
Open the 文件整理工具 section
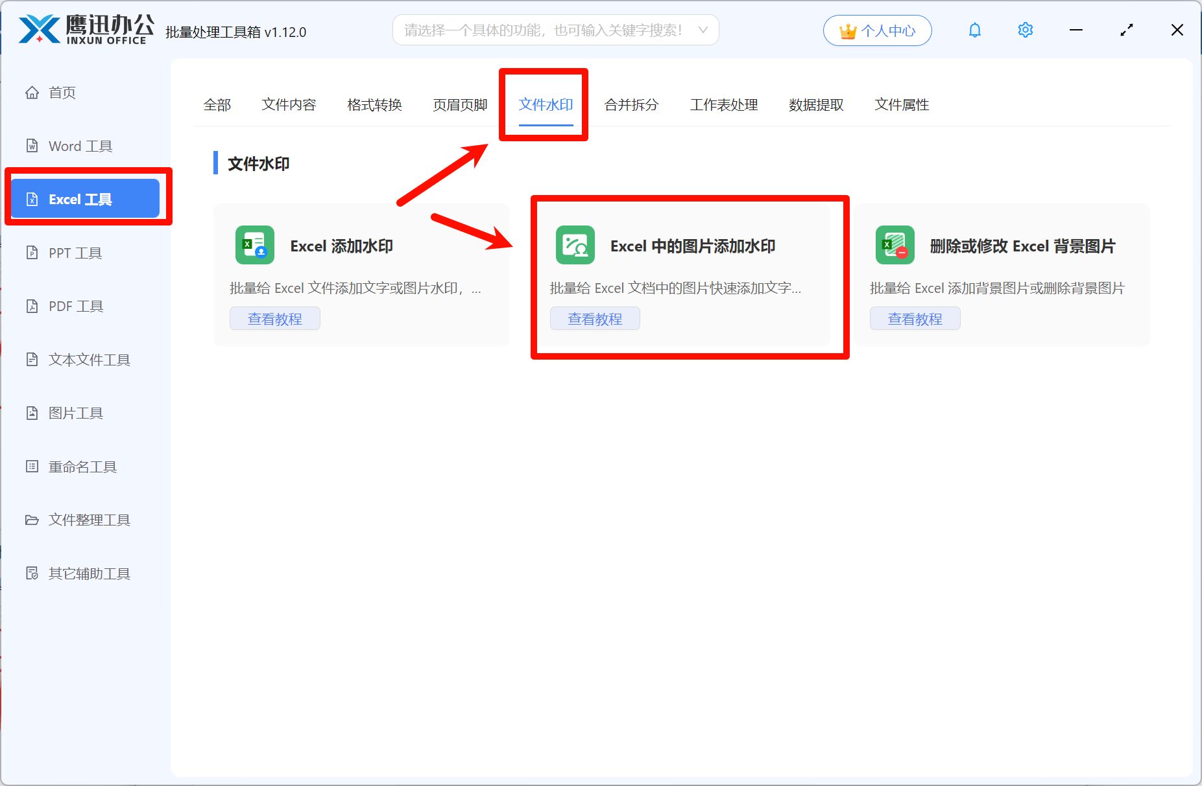(x=89, y=520)
